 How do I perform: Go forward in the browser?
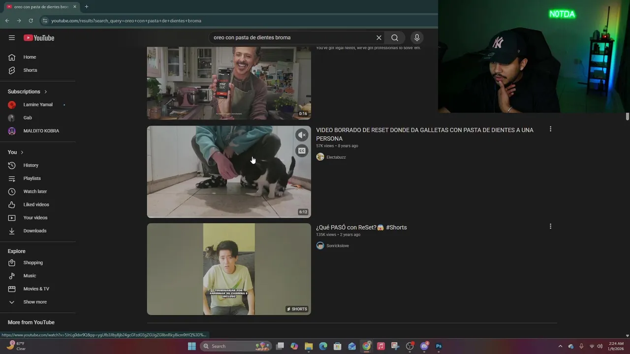click(19, 21)
